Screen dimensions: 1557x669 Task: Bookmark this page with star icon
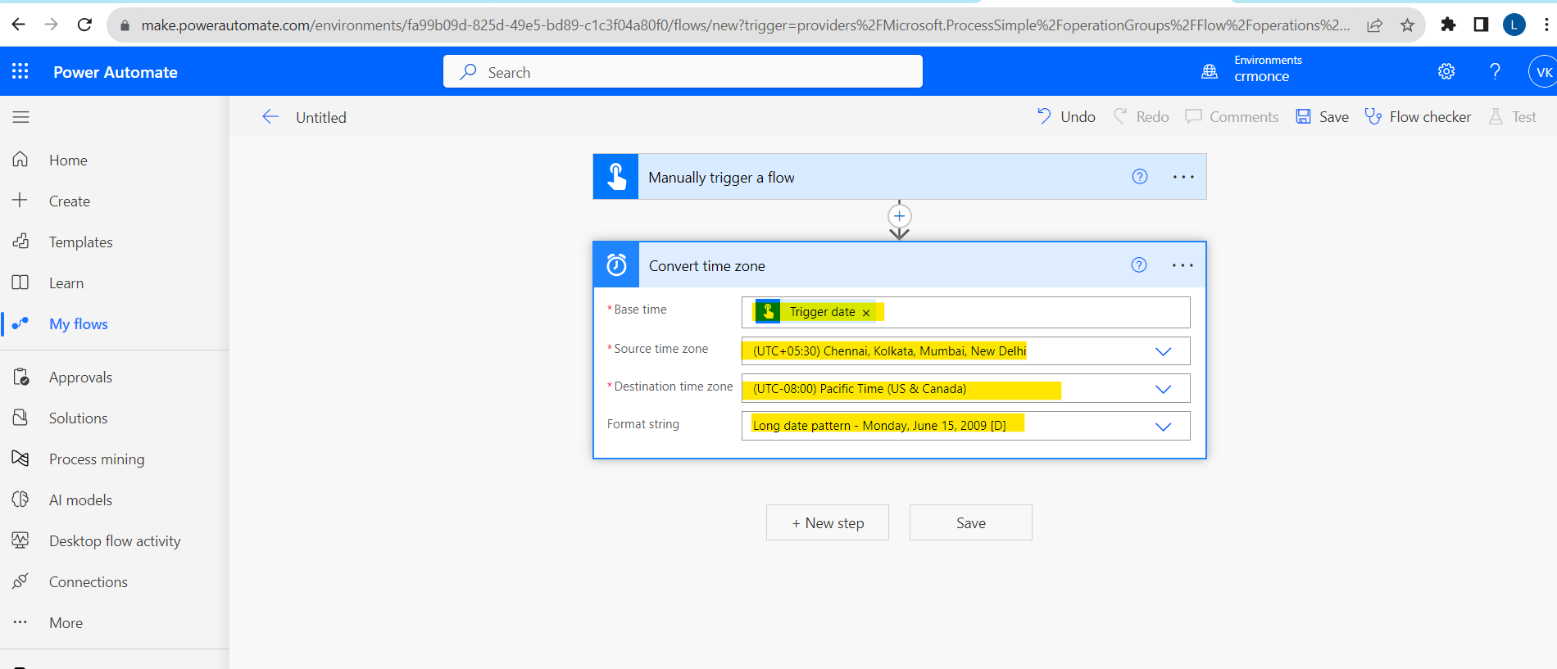tap(1407, 25)
